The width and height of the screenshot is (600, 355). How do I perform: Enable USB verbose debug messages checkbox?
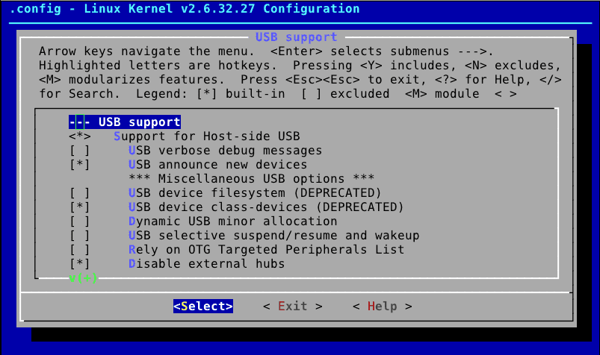(x=80, y=151)
